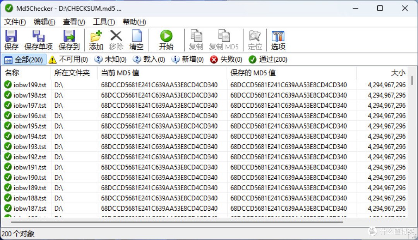Viewport: 418px width, 240px height.
Task: Click the saved MD5 value in iobw191.tst row
Action: 288,167
